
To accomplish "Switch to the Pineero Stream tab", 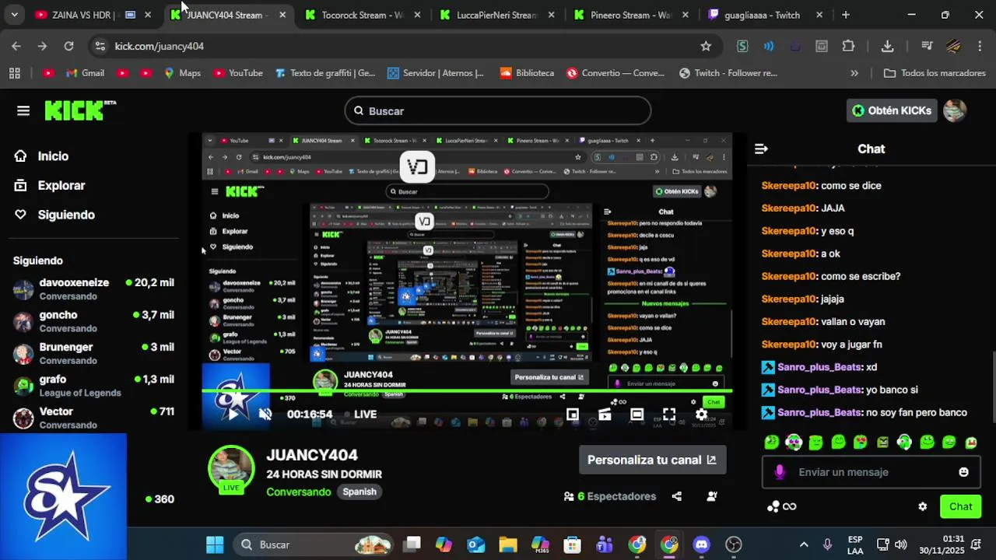I will click(x=630, y=15).
